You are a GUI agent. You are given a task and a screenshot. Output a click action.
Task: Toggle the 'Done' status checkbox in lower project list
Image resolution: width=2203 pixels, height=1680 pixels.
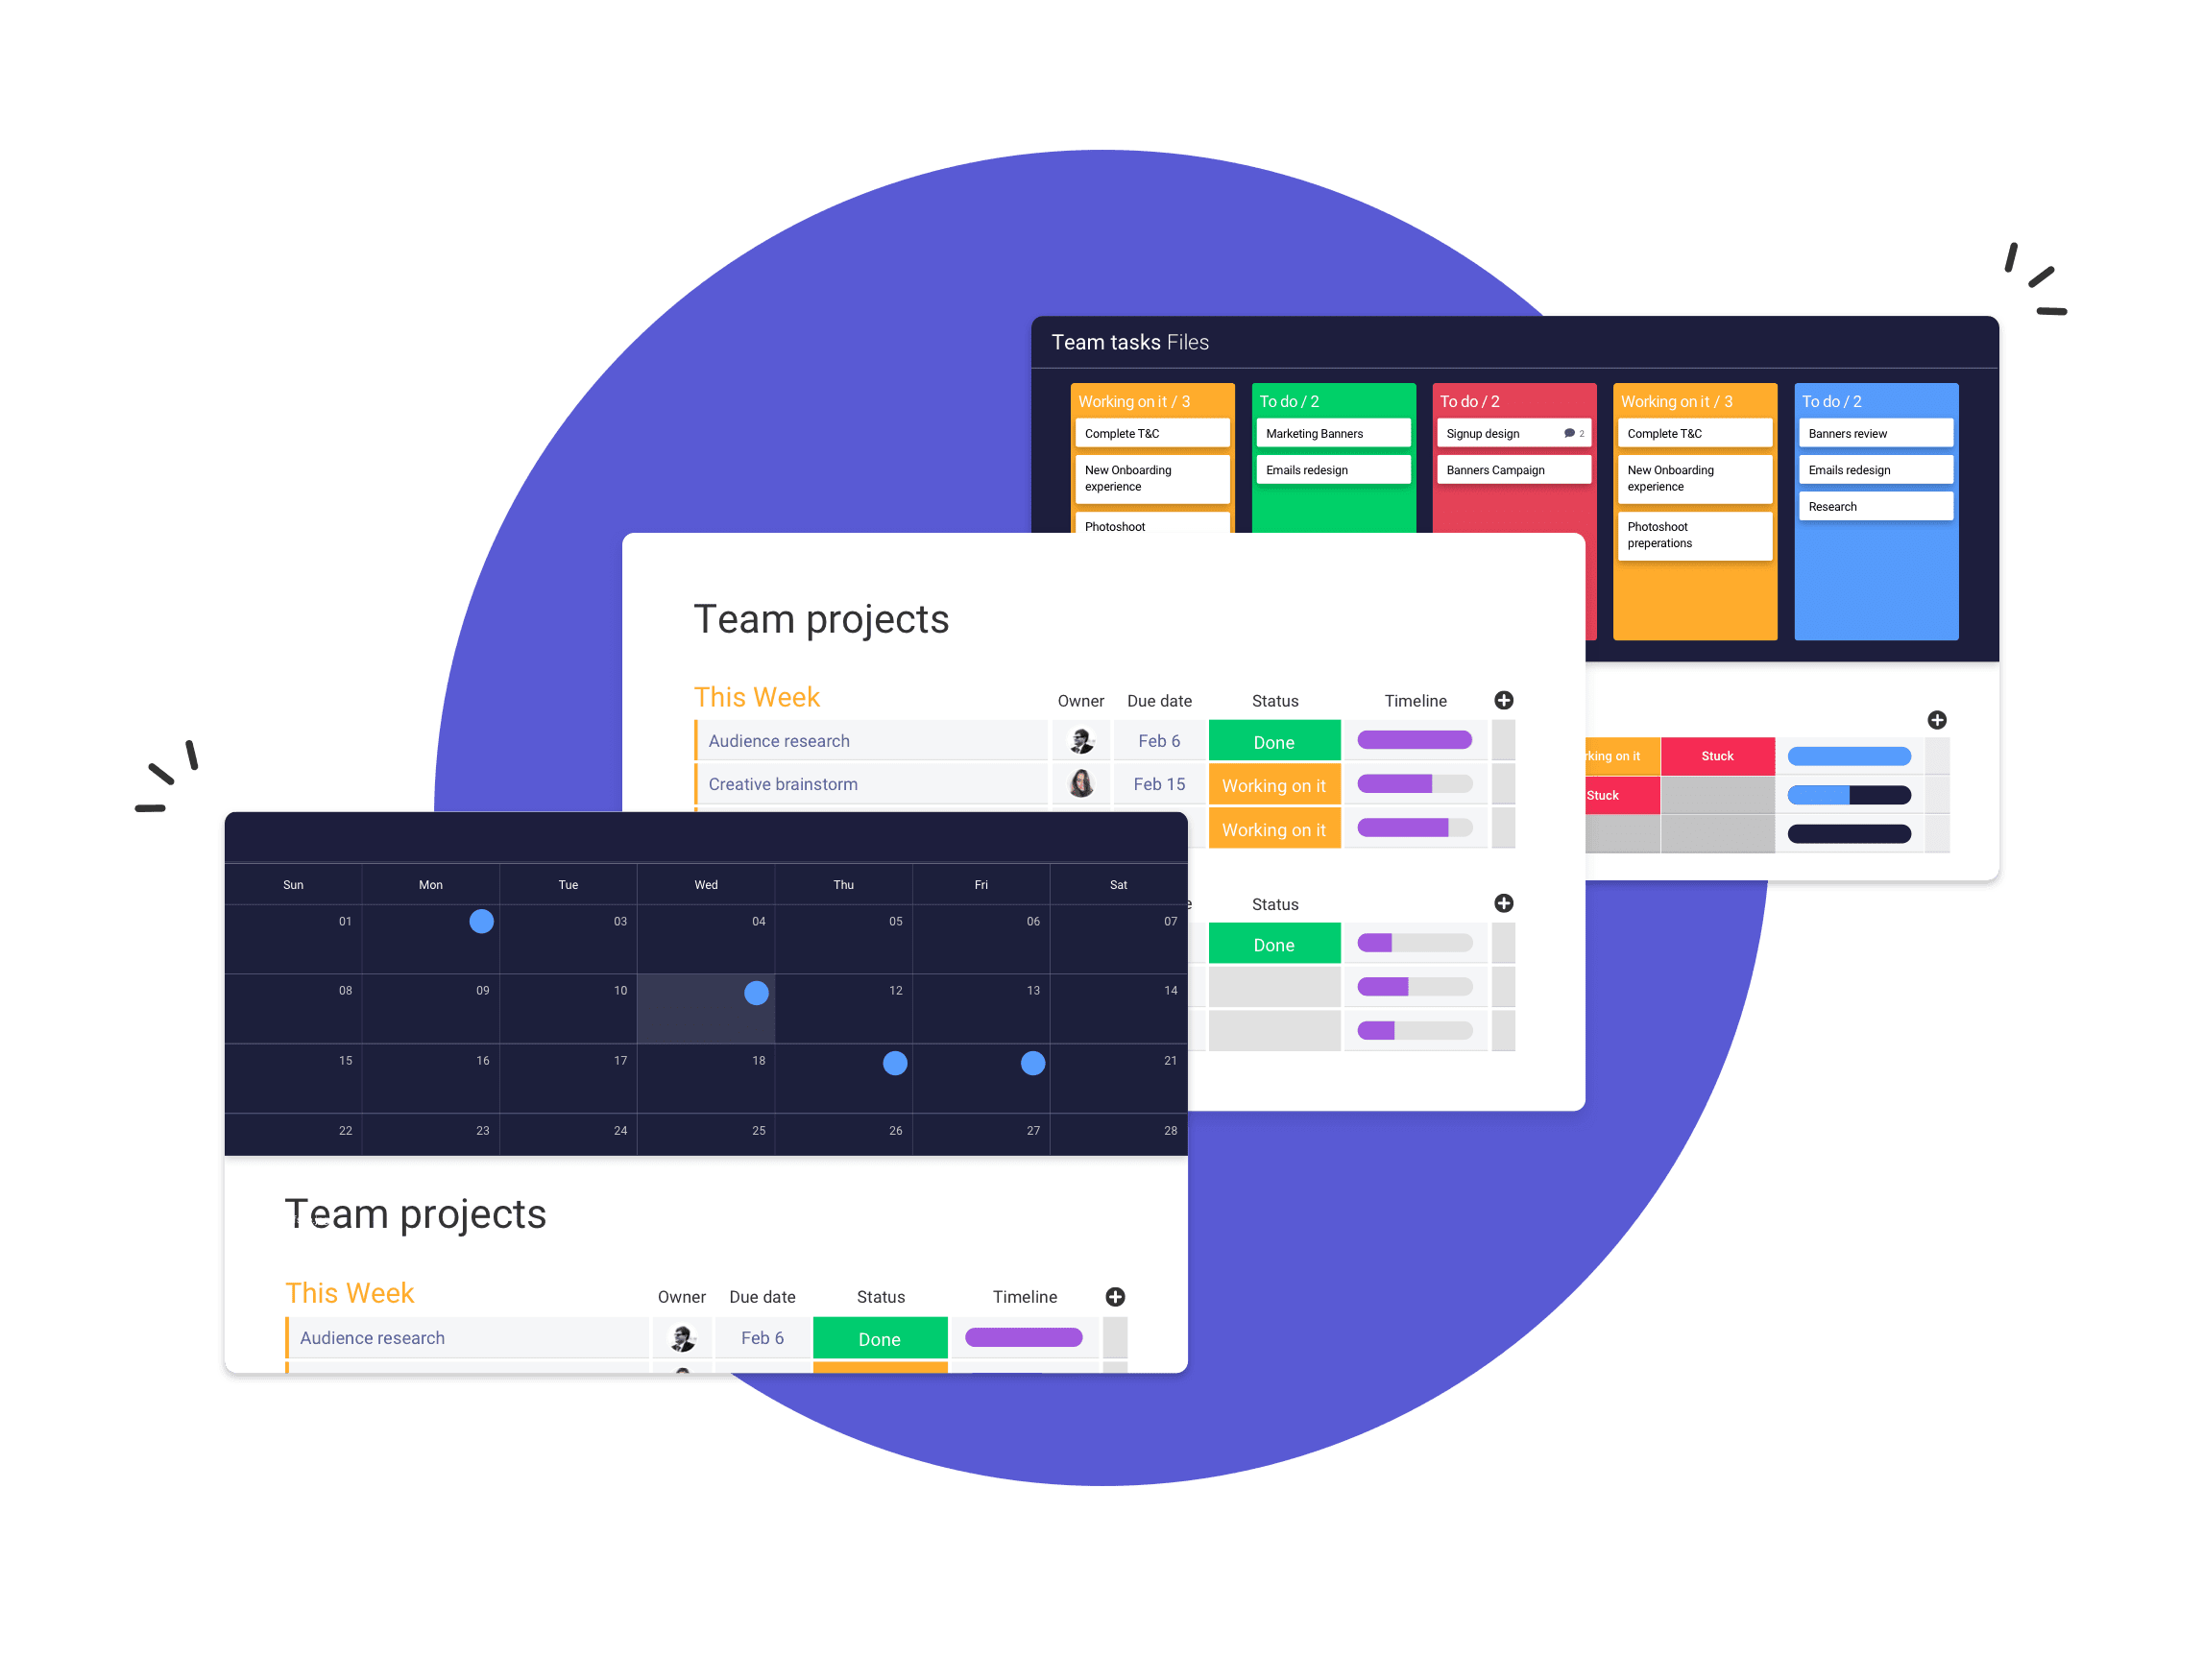[x=878, y=1336]
